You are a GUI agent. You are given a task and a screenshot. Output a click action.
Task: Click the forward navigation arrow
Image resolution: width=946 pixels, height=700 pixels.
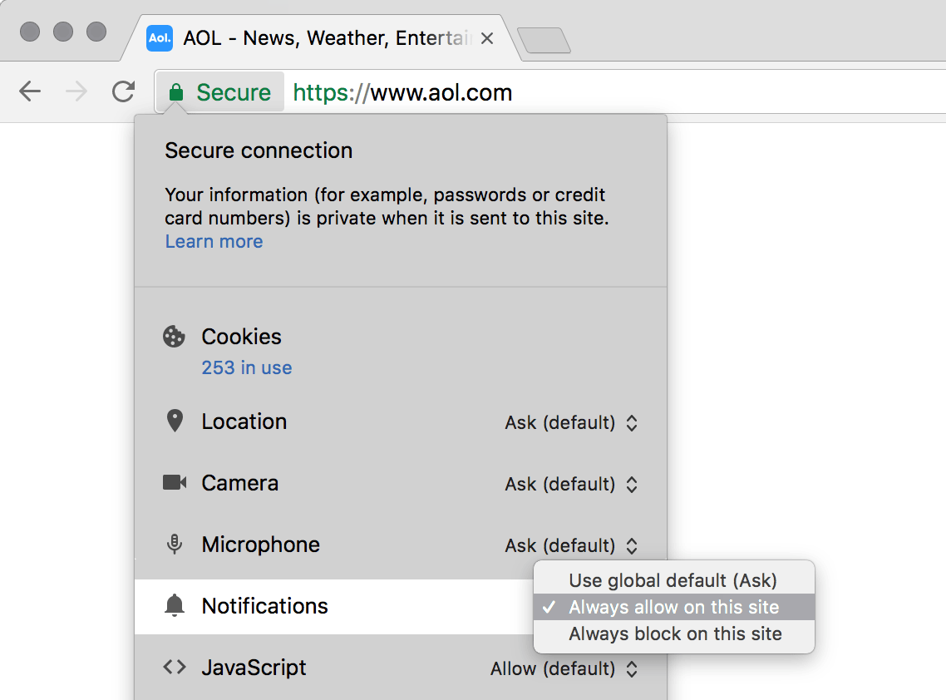76,91
